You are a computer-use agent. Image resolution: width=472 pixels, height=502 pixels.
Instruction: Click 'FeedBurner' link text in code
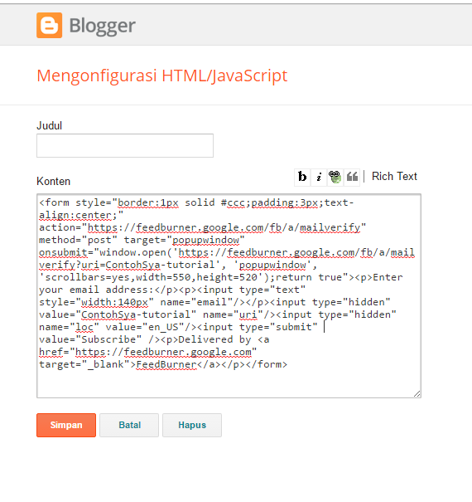pos(166,364)
